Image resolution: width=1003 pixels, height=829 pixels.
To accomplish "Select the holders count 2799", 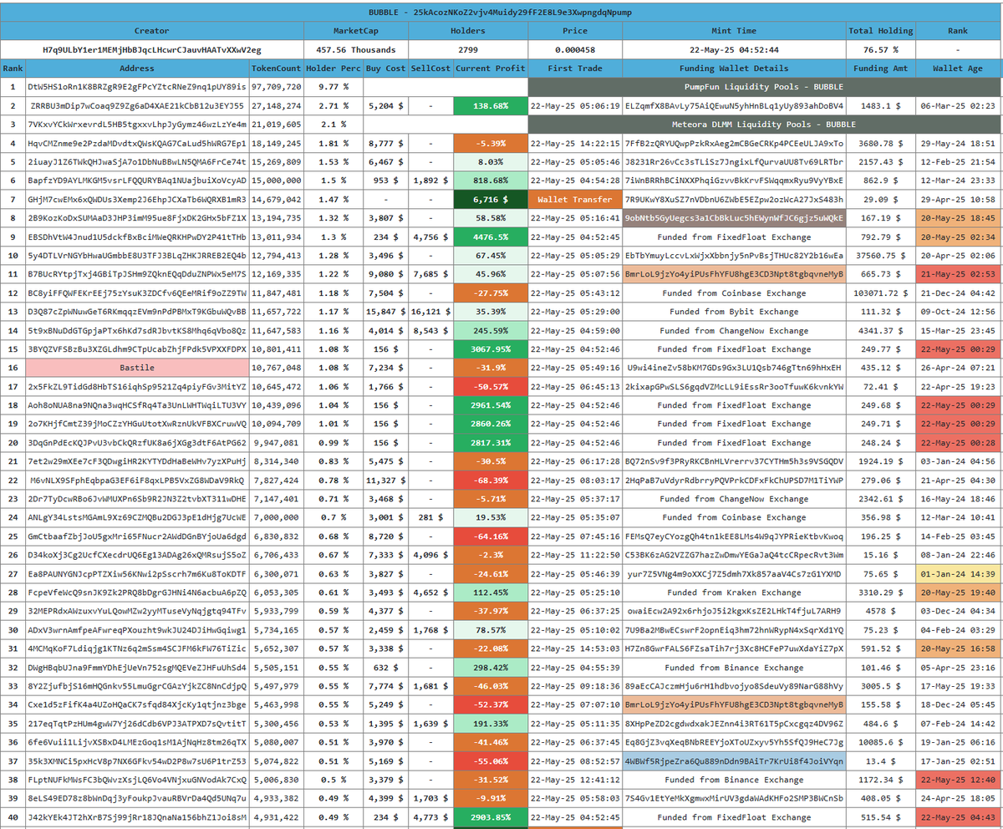I will (468, 50).
